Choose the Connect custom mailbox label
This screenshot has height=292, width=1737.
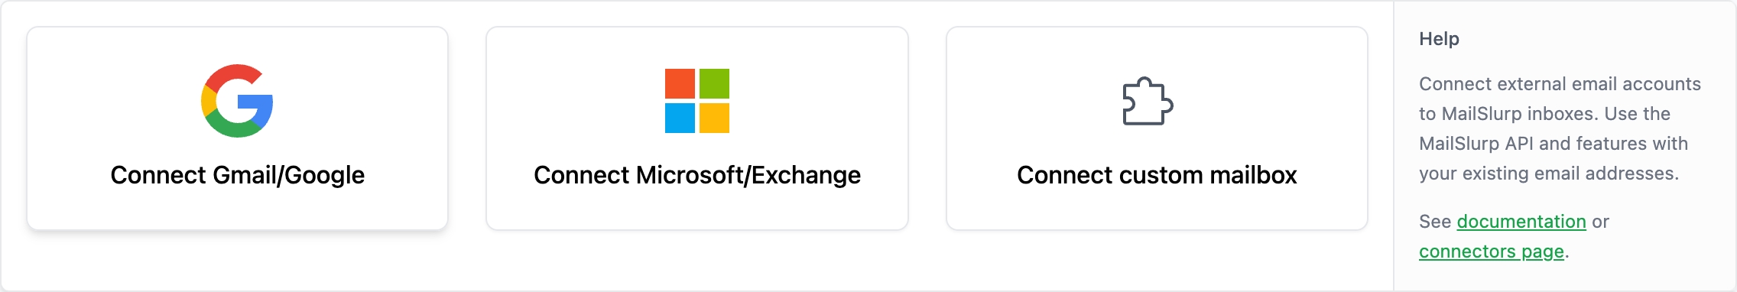pos(1157,175)
